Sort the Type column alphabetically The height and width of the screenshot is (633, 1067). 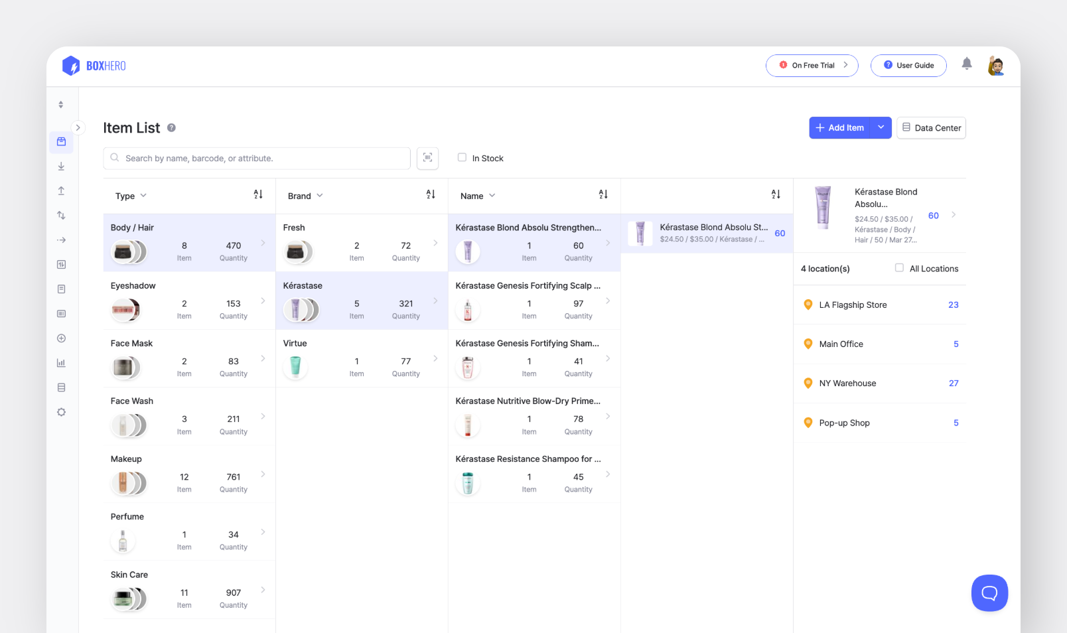click(x=258, y=194)
